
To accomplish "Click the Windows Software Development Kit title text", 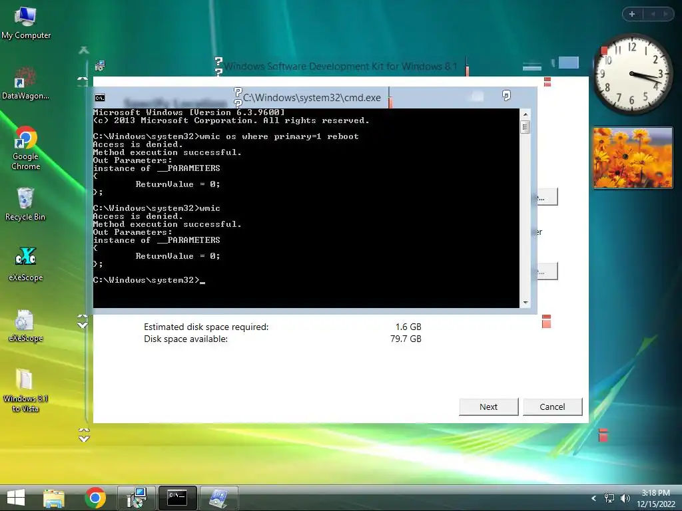I will click(340, 66).
